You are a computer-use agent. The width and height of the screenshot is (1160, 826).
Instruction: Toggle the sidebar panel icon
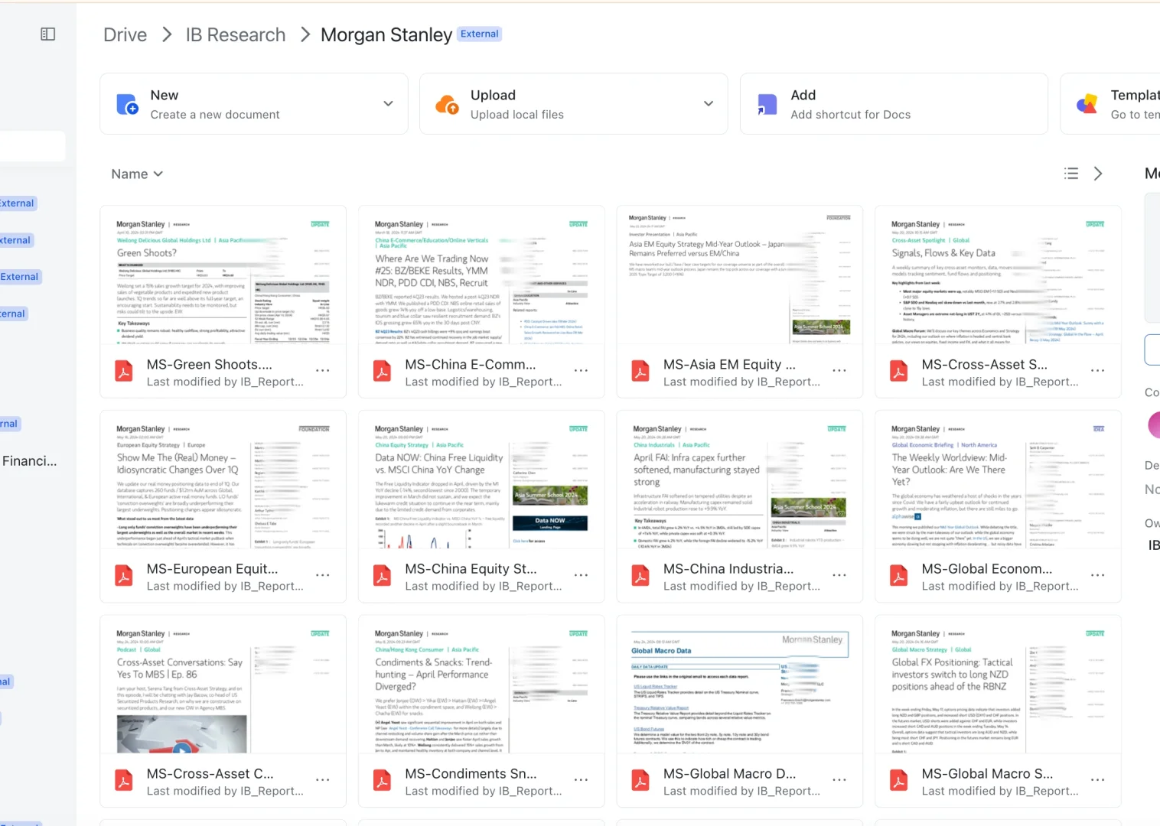tap(47, 34)
